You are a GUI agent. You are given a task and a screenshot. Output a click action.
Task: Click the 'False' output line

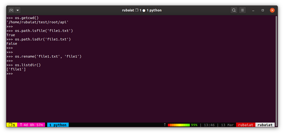coord(12,44)
